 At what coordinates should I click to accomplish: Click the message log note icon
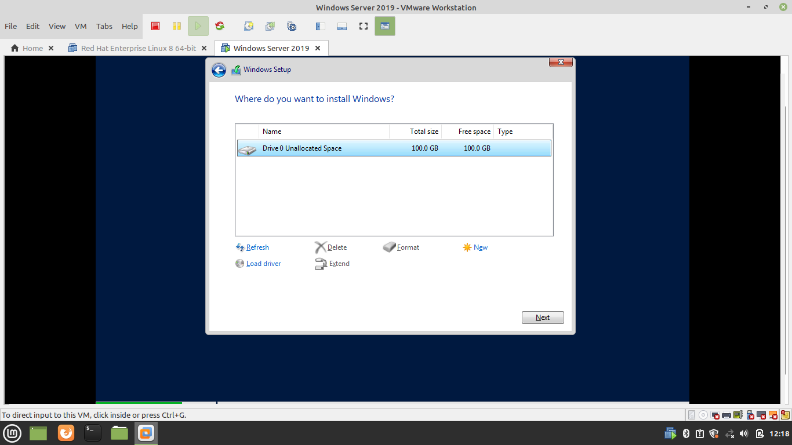tap(784, 415)
